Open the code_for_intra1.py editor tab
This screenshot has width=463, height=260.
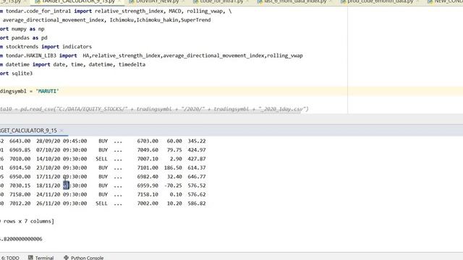(x=222, y=1)
